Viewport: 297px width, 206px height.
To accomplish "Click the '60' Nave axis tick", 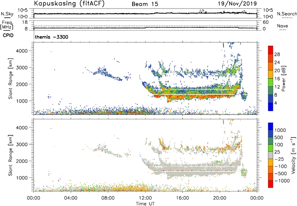I will 266,22.
